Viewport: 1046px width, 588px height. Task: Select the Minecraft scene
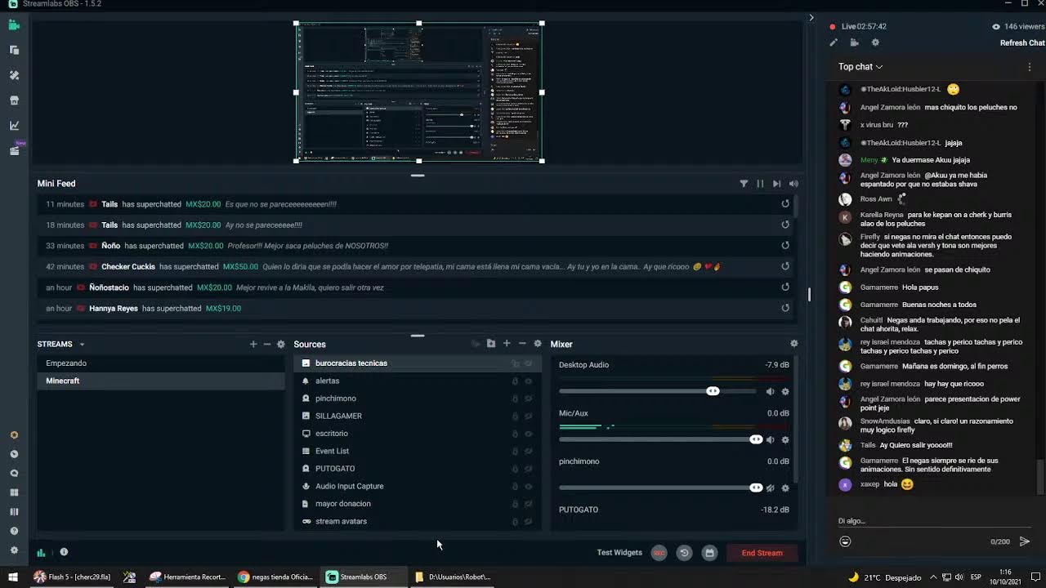pos(161,381)
